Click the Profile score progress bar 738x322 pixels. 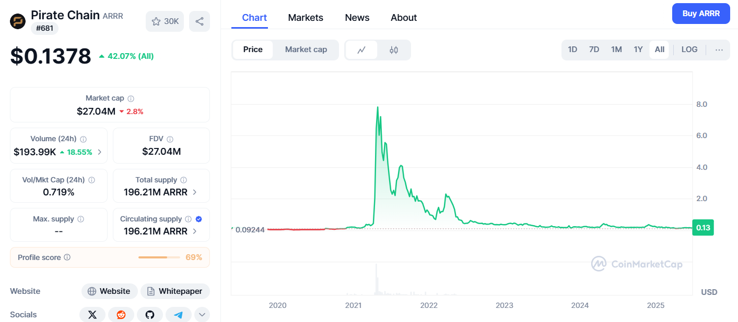point(159,257)
